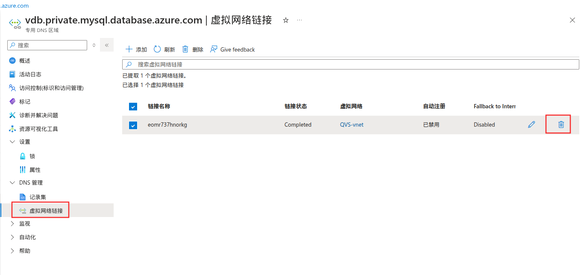Viewport: 581px width, 275px height.
Task: Edit the eomr737hnorkg link with pencil icon
Action: (x=531, y=124)
